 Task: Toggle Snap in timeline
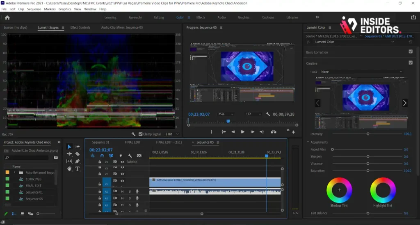click(x=102, y=155)
